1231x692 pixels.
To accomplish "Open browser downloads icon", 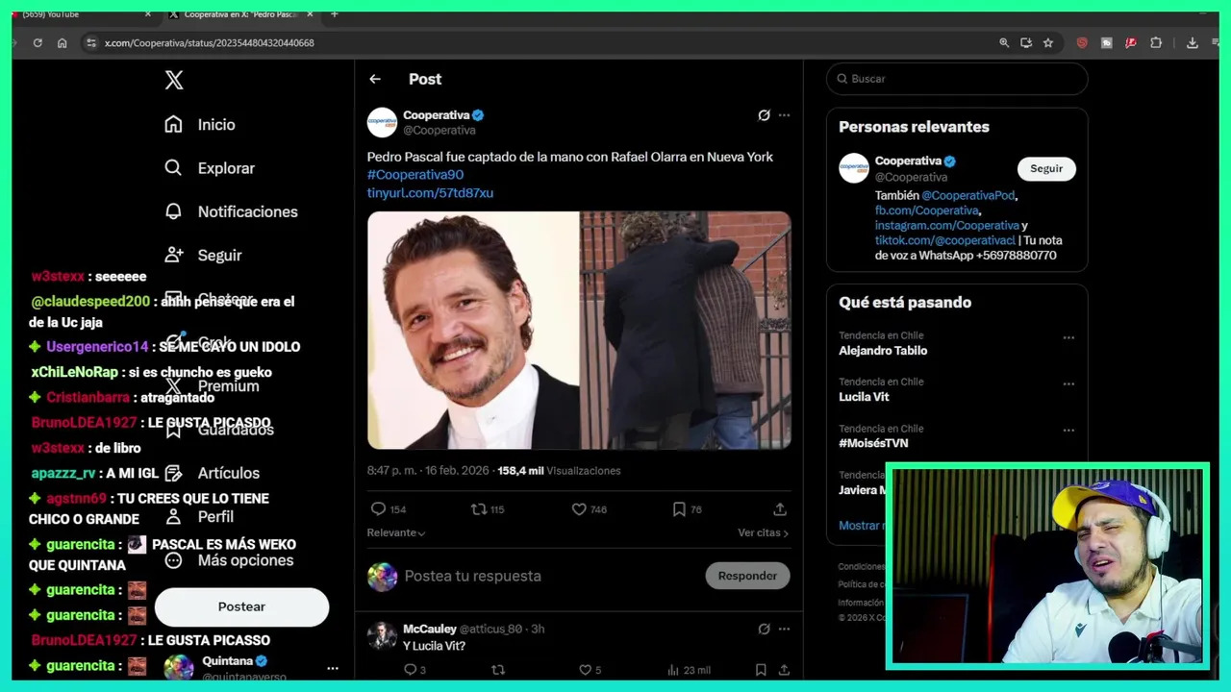I will tap(1192, 42).
